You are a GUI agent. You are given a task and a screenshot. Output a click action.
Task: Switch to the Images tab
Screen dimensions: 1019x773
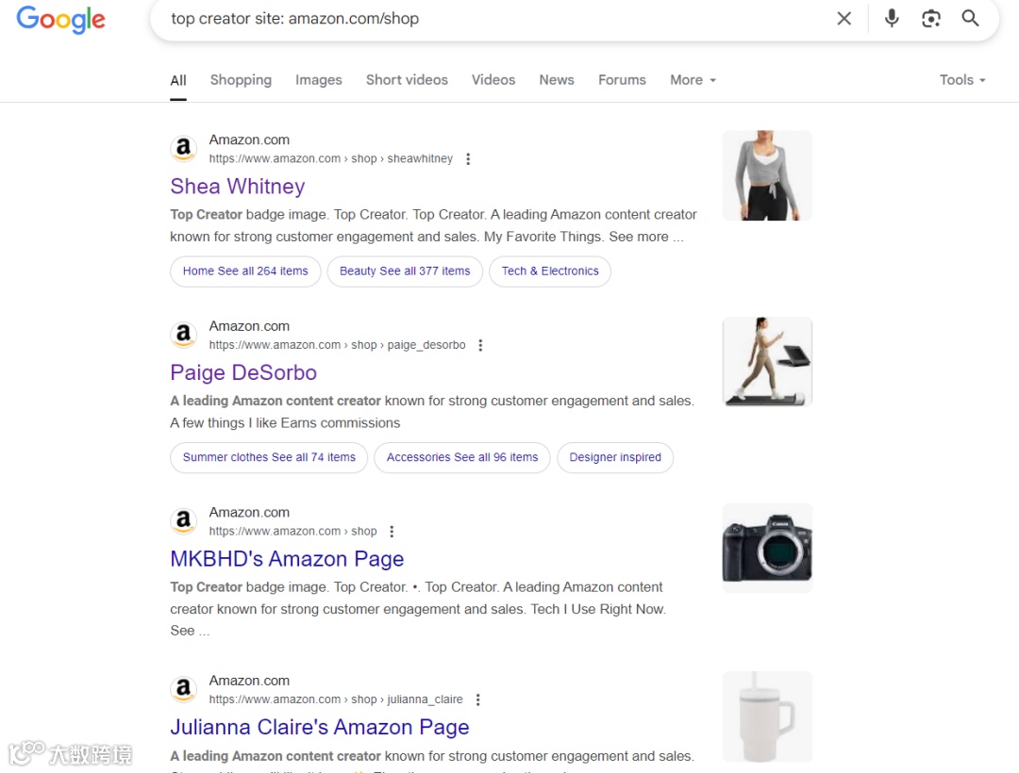(x=319, y=80)
